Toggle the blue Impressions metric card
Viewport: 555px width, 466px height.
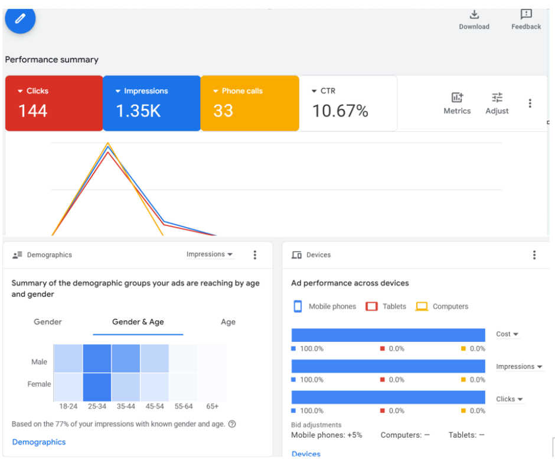click(151, 103)
